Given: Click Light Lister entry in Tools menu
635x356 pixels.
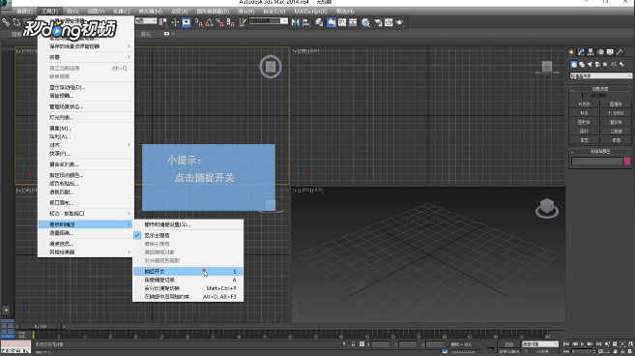Looking at the screenshot, I should coord(85,118).
